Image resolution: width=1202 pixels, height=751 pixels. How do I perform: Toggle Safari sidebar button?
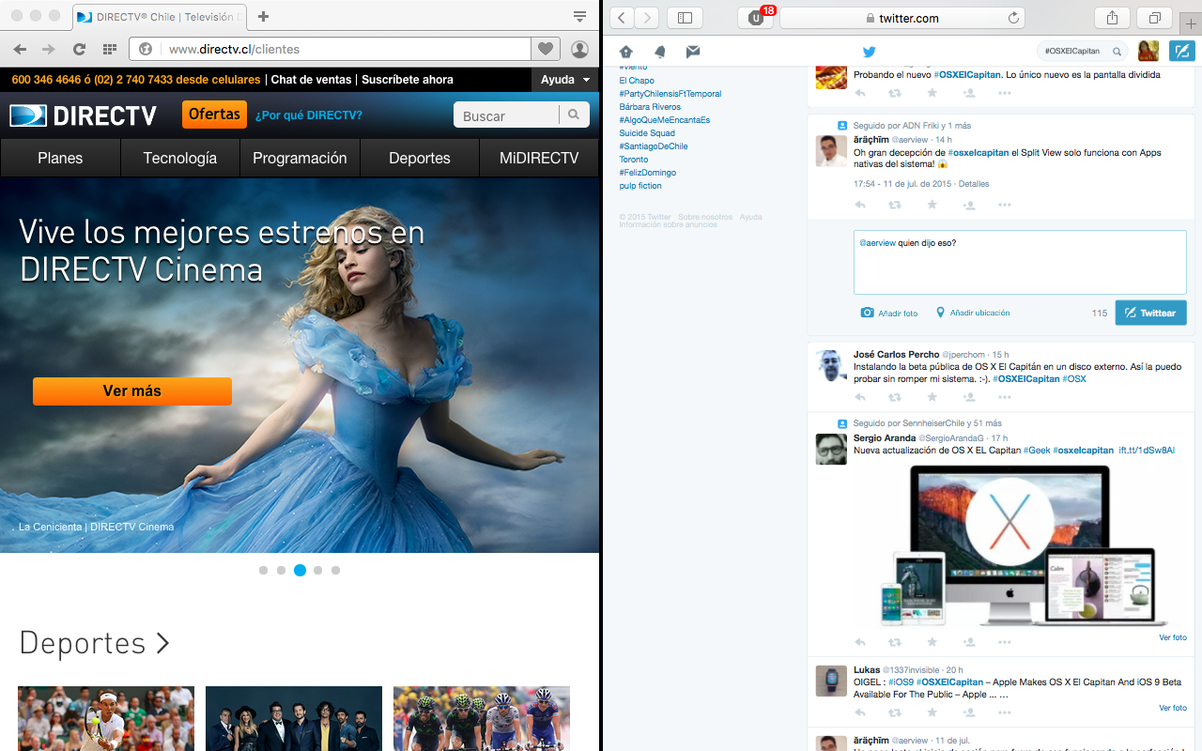685,18
